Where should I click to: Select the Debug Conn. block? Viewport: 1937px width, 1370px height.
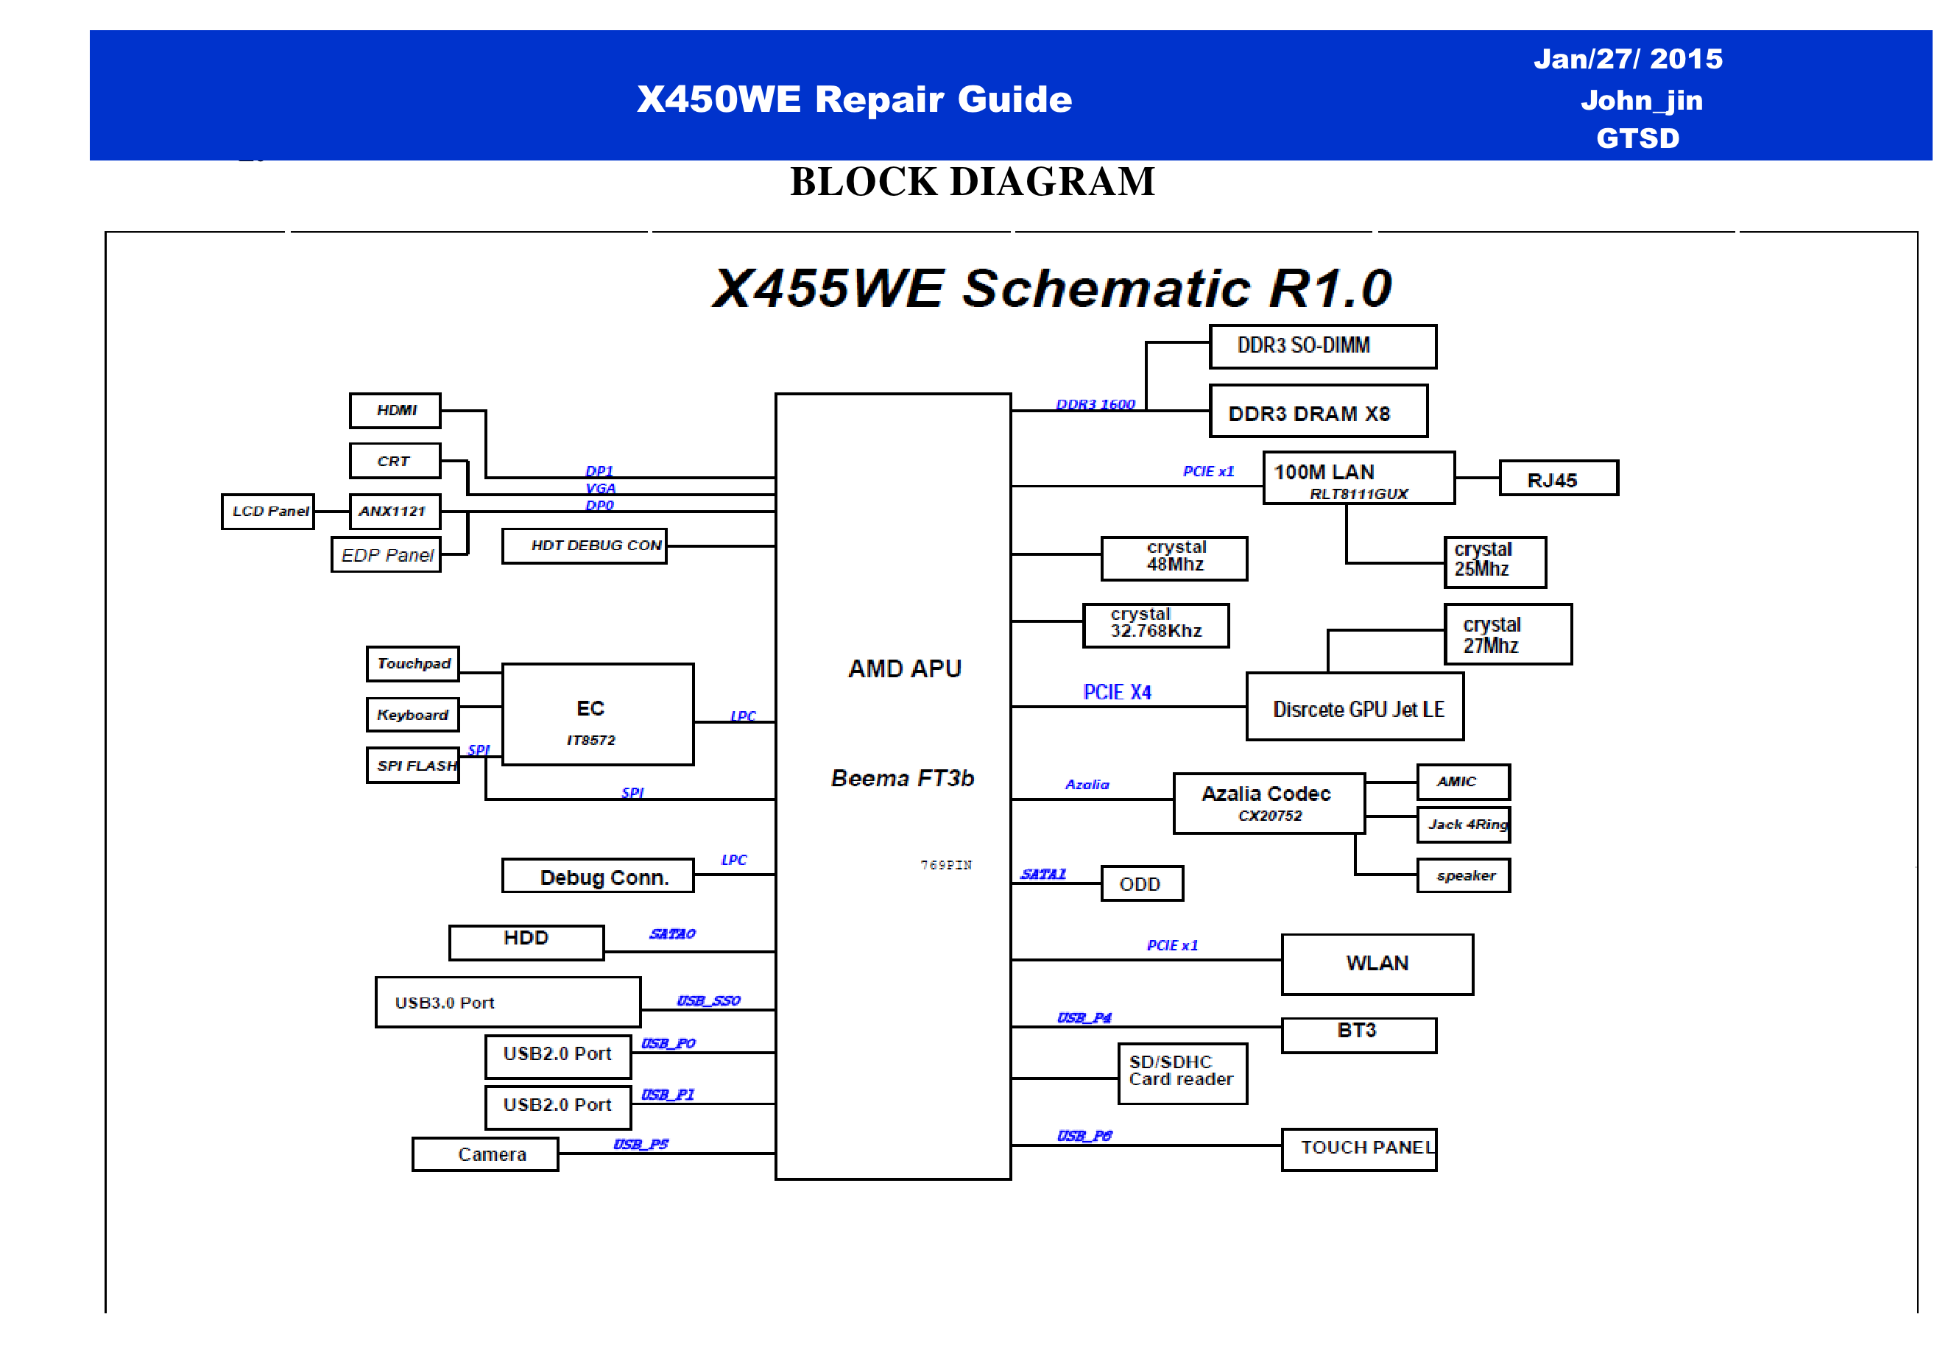(x=598, y=875)
